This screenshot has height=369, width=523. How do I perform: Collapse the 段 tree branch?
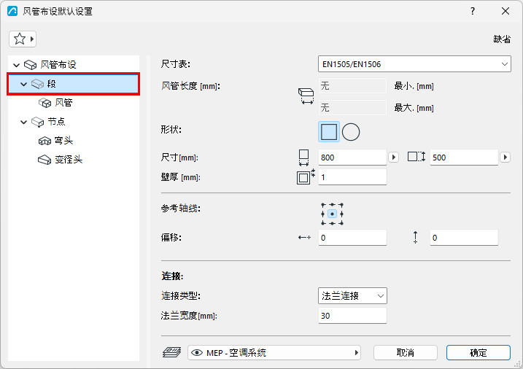[23, 84]
